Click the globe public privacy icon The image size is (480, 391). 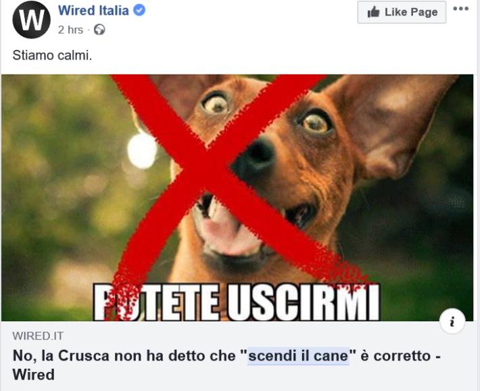99,30
